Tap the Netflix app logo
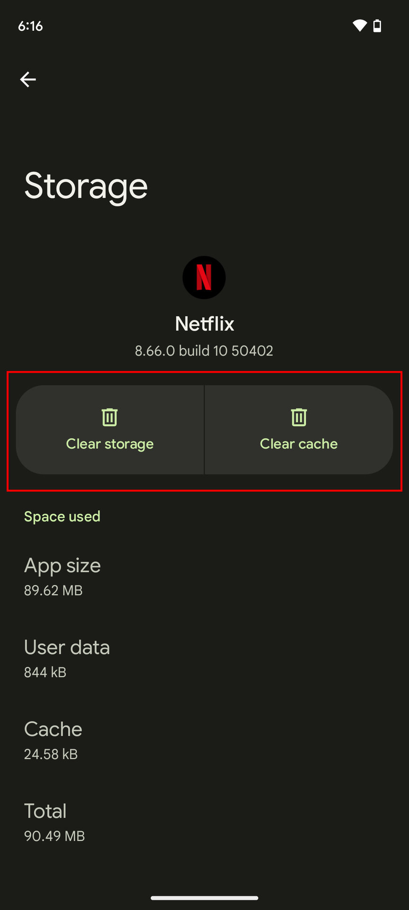Screen dimensions: 409x910 pyautogui.click(x=204, y=277)
